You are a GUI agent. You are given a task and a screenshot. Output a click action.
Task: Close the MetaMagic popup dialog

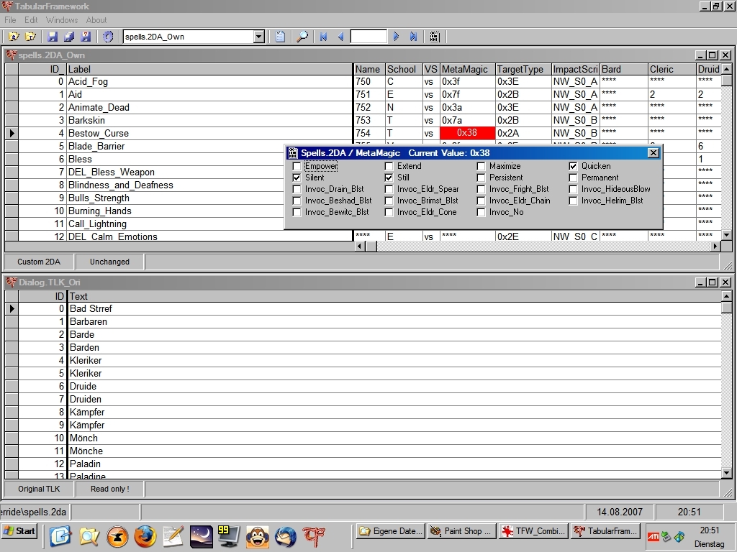pos(653,152)
